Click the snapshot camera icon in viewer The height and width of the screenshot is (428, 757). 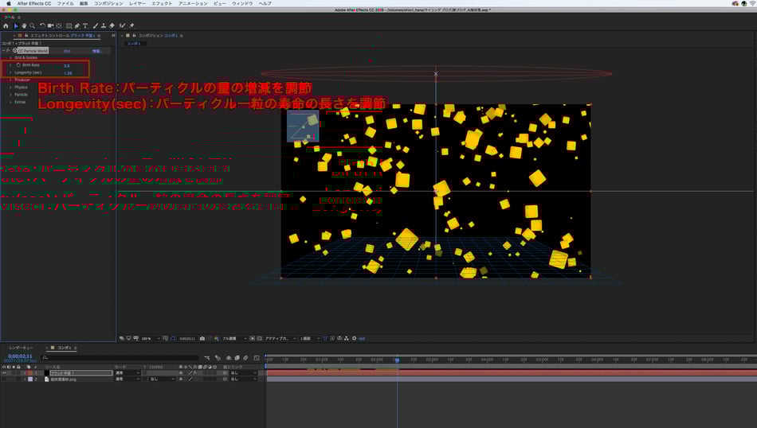click(202, 338)
